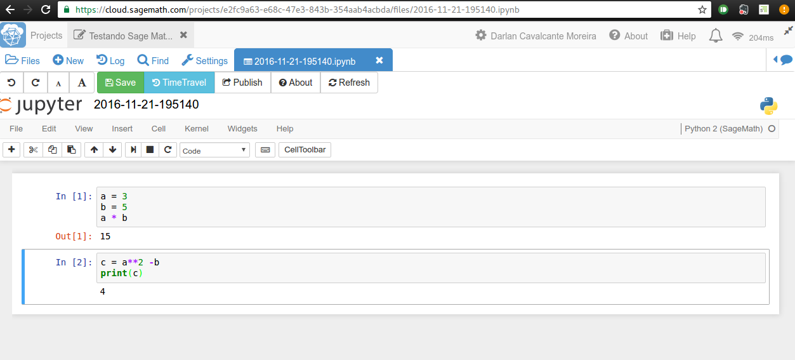Bookmark this page with star icon

702,10
